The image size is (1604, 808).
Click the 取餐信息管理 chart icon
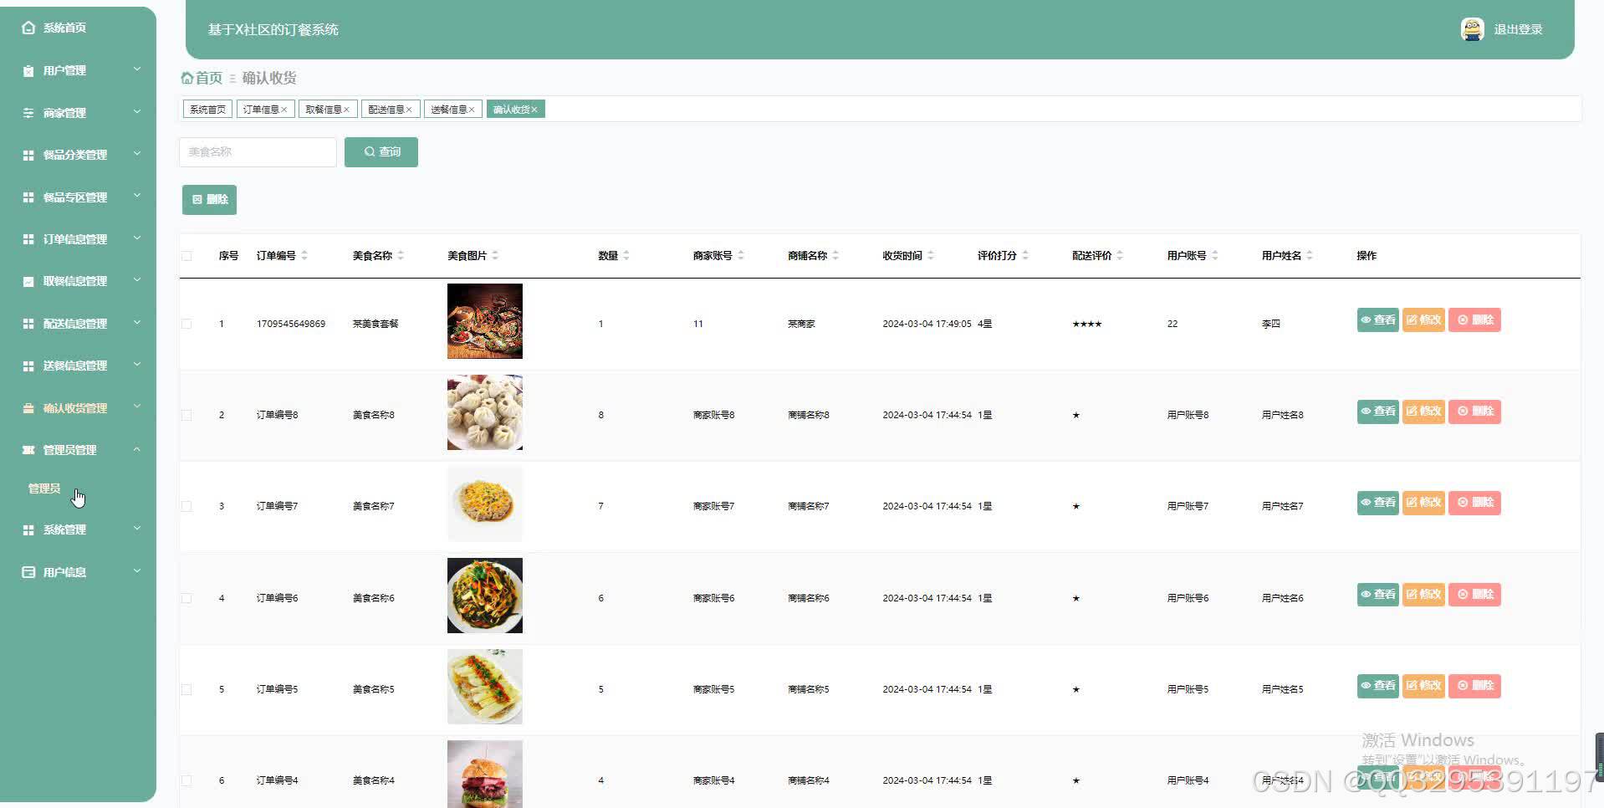(x=28, y=281)
